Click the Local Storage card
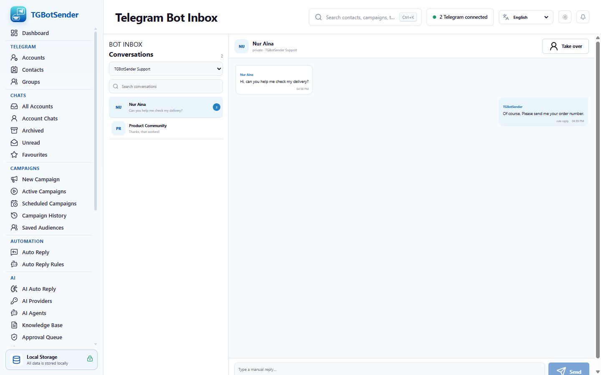The width and height of the screenshot is (601, 375). click(x=51, y=360)
